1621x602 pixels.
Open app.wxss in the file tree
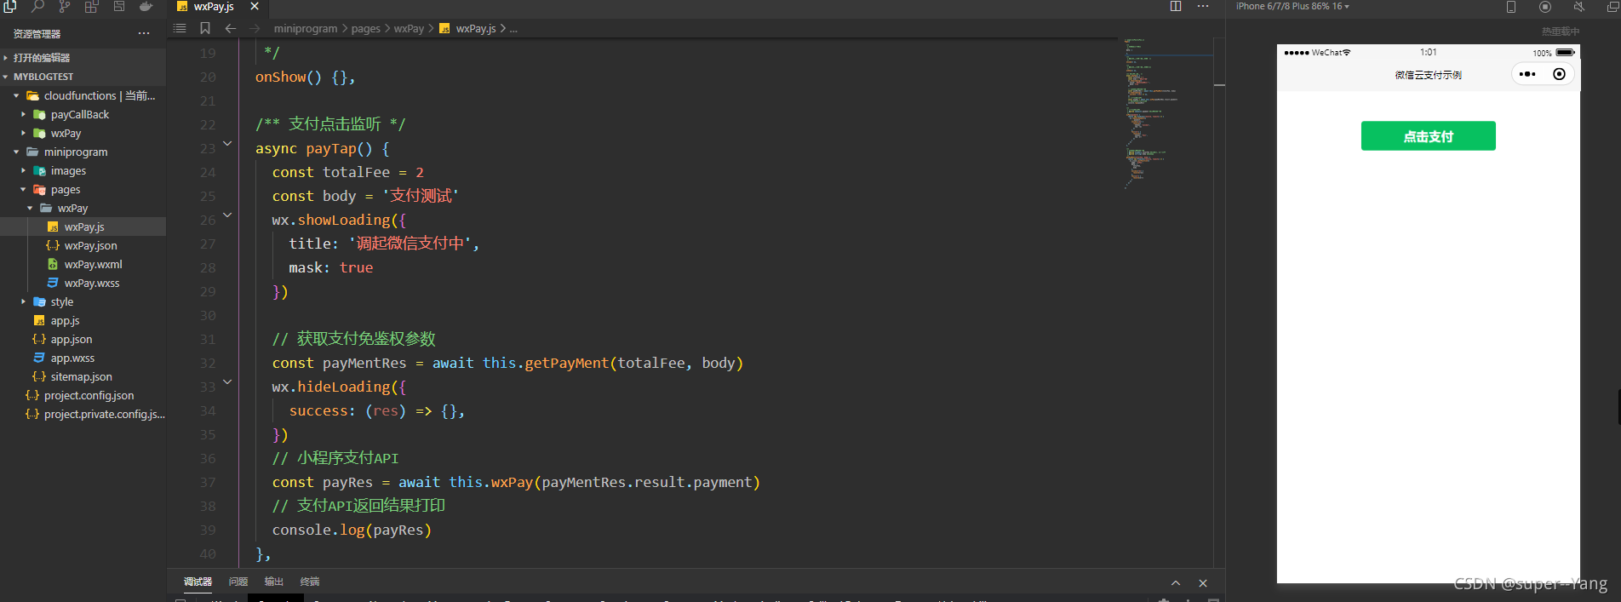point(83,358)
